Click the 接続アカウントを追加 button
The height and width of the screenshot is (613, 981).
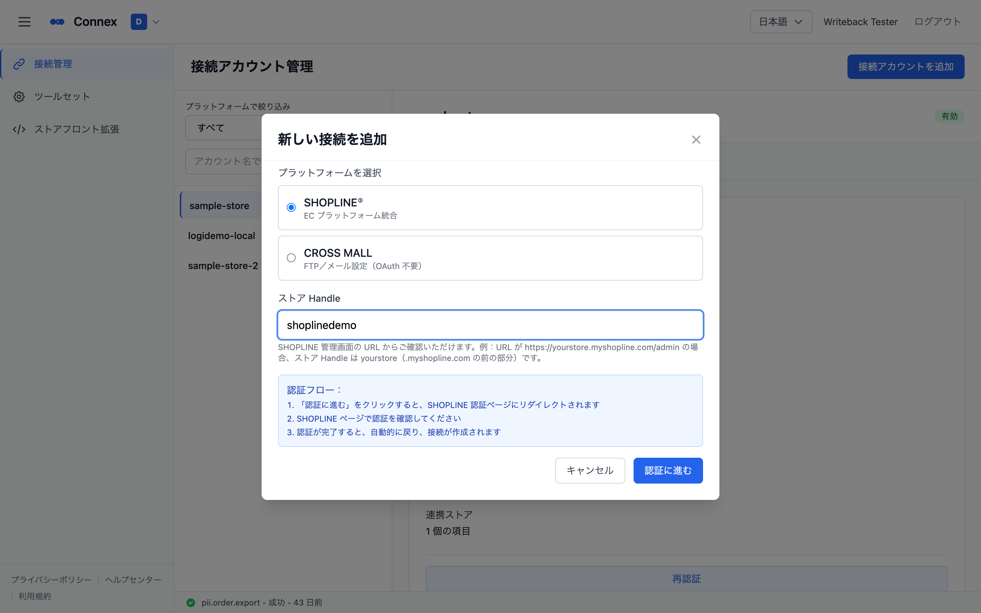click(906, 66)
